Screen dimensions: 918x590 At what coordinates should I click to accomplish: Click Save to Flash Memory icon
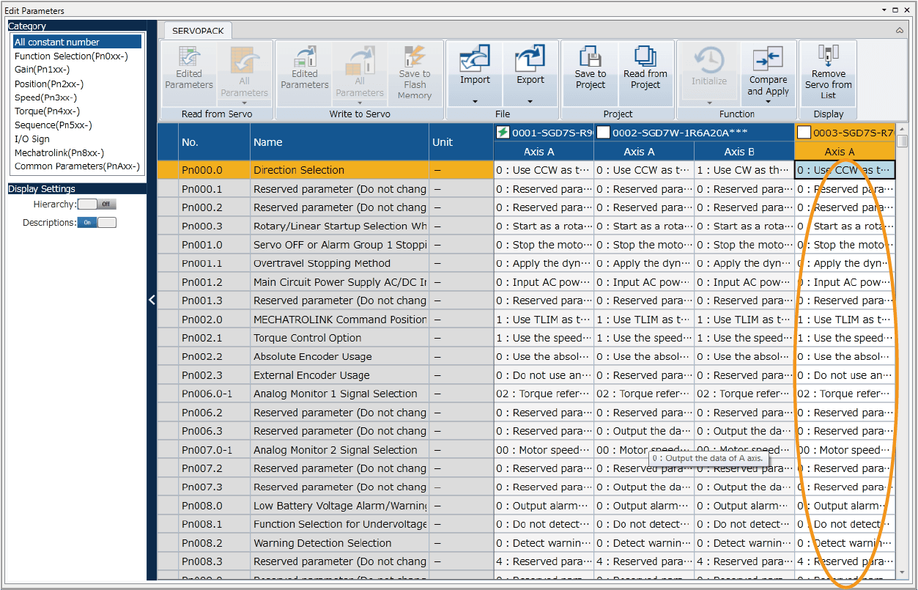pyautogui.click(x=415, y=57)
